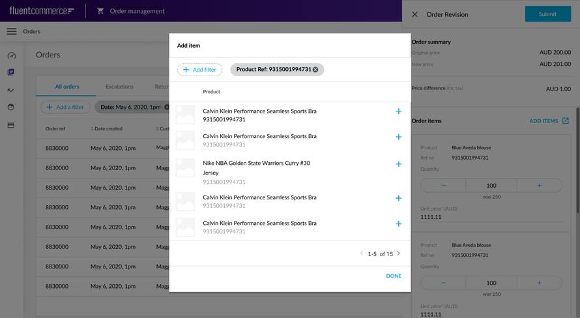Viewport: 580px width, 318px height.
Task: Click the shopping cart Order management icon
Action: click(100, 11)
